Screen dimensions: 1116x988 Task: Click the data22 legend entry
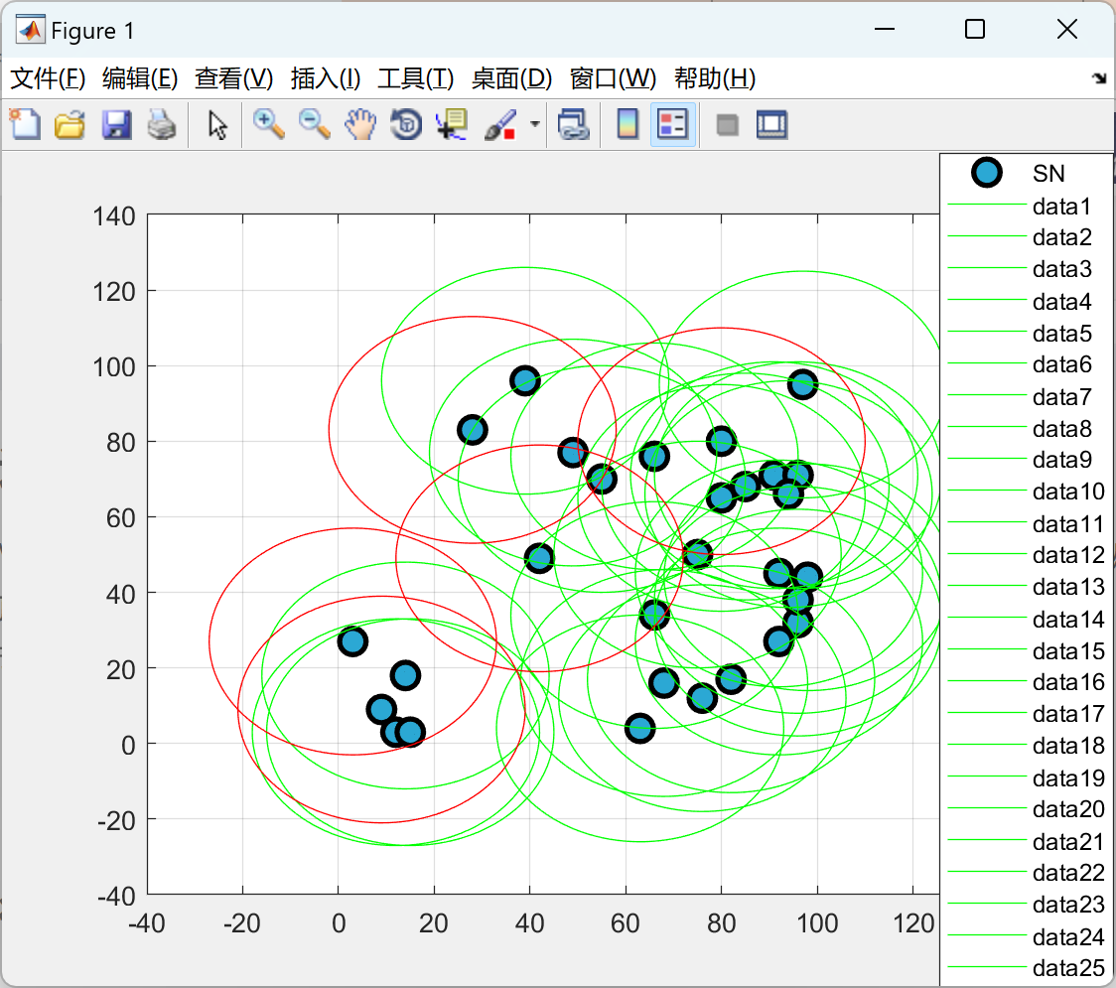tap(1068, 872)
